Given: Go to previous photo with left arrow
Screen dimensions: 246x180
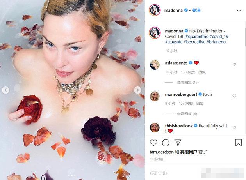Looking at the screenshot, I should tap(5, 90).
